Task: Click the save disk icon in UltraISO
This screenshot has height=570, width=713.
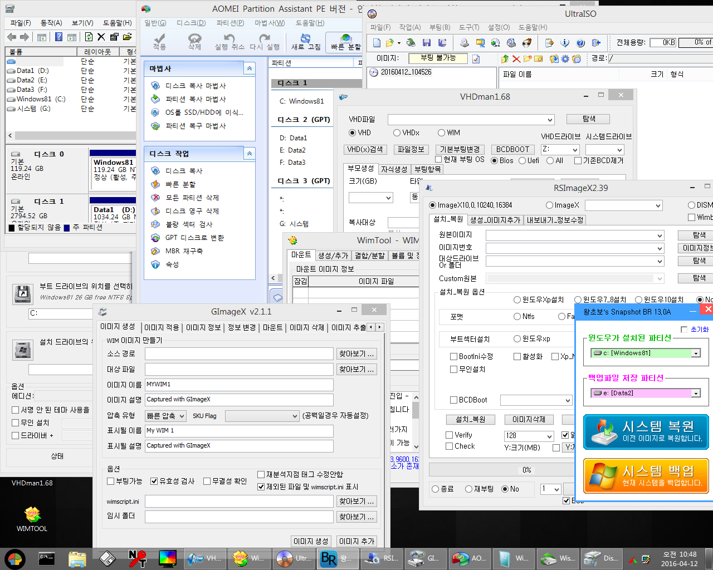Action: point(427,43)
